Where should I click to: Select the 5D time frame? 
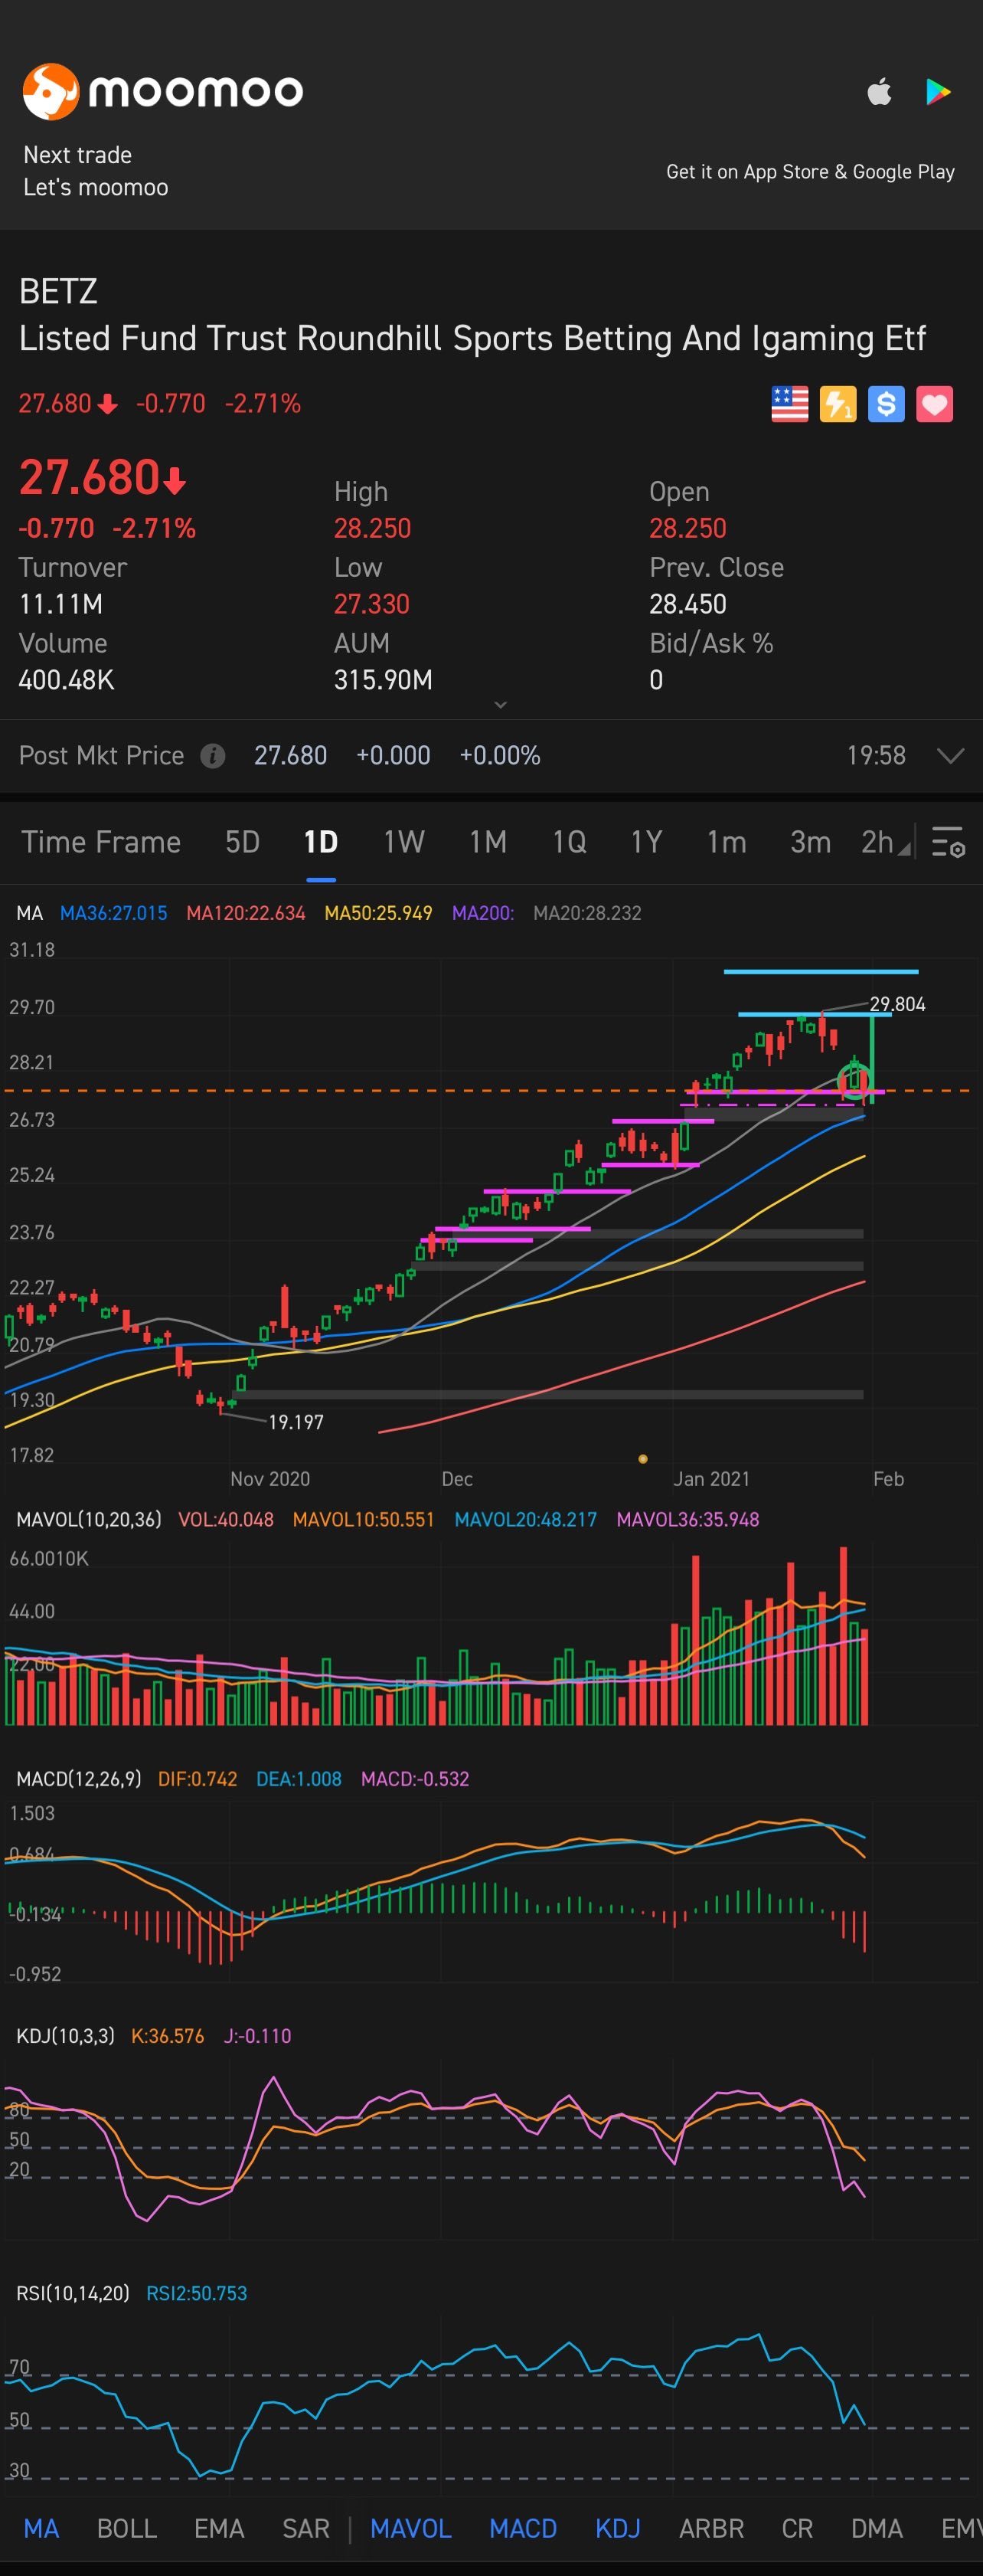(x=243, y=842)
